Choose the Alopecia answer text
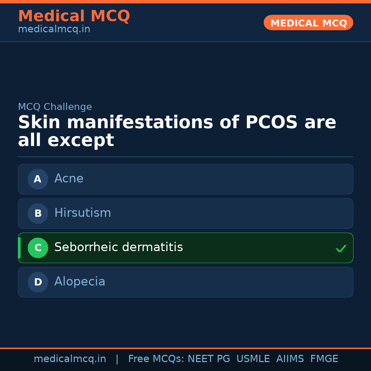The width and height of the screenshot is (371, 371). click(80, 282)
